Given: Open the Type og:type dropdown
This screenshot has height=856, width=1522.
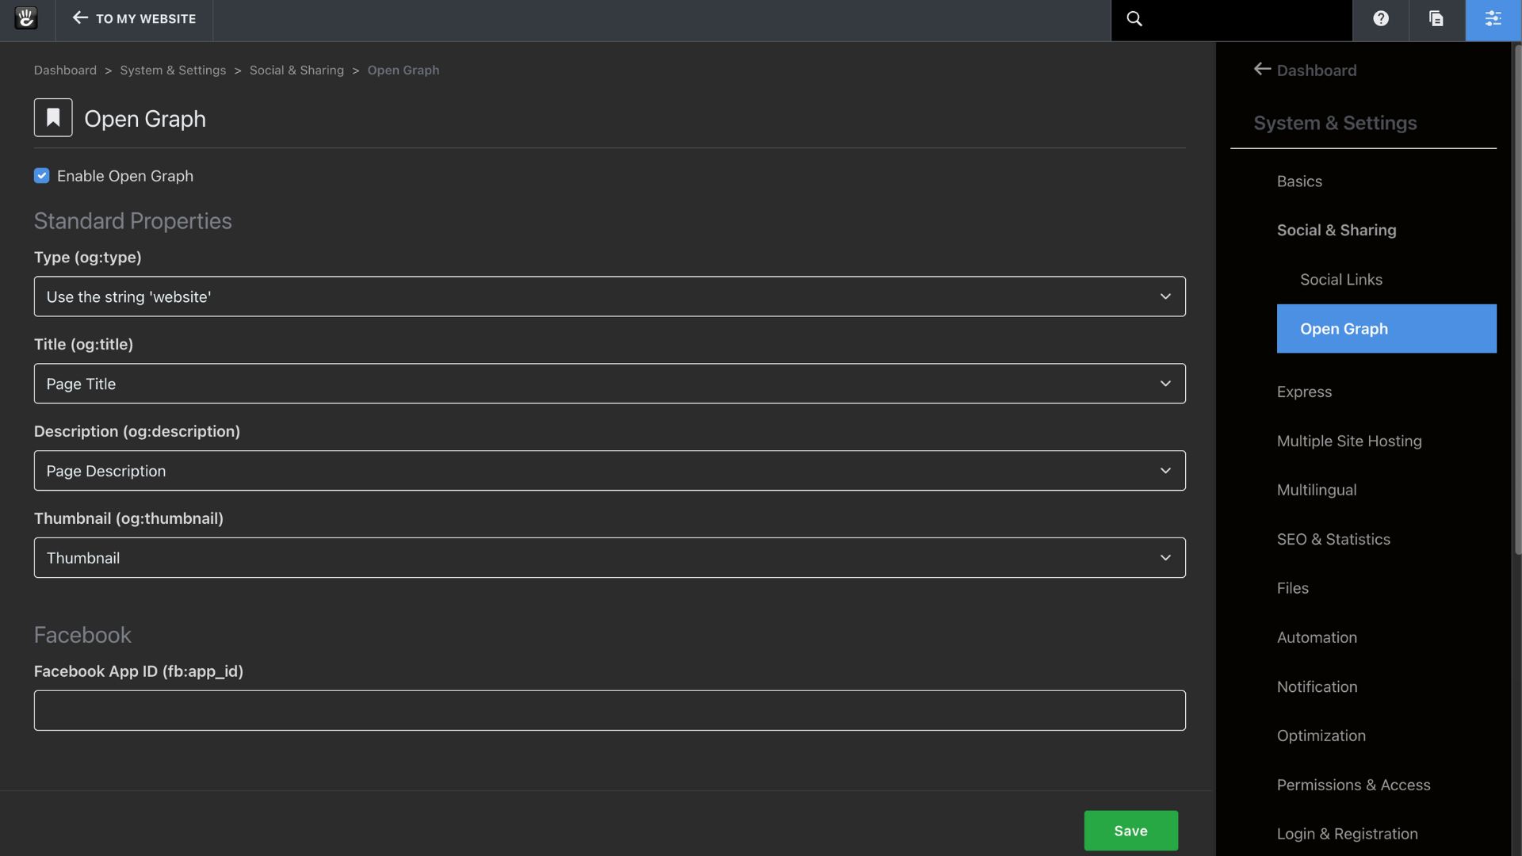Looking at the screenshot, I should [x=609, y=296].
